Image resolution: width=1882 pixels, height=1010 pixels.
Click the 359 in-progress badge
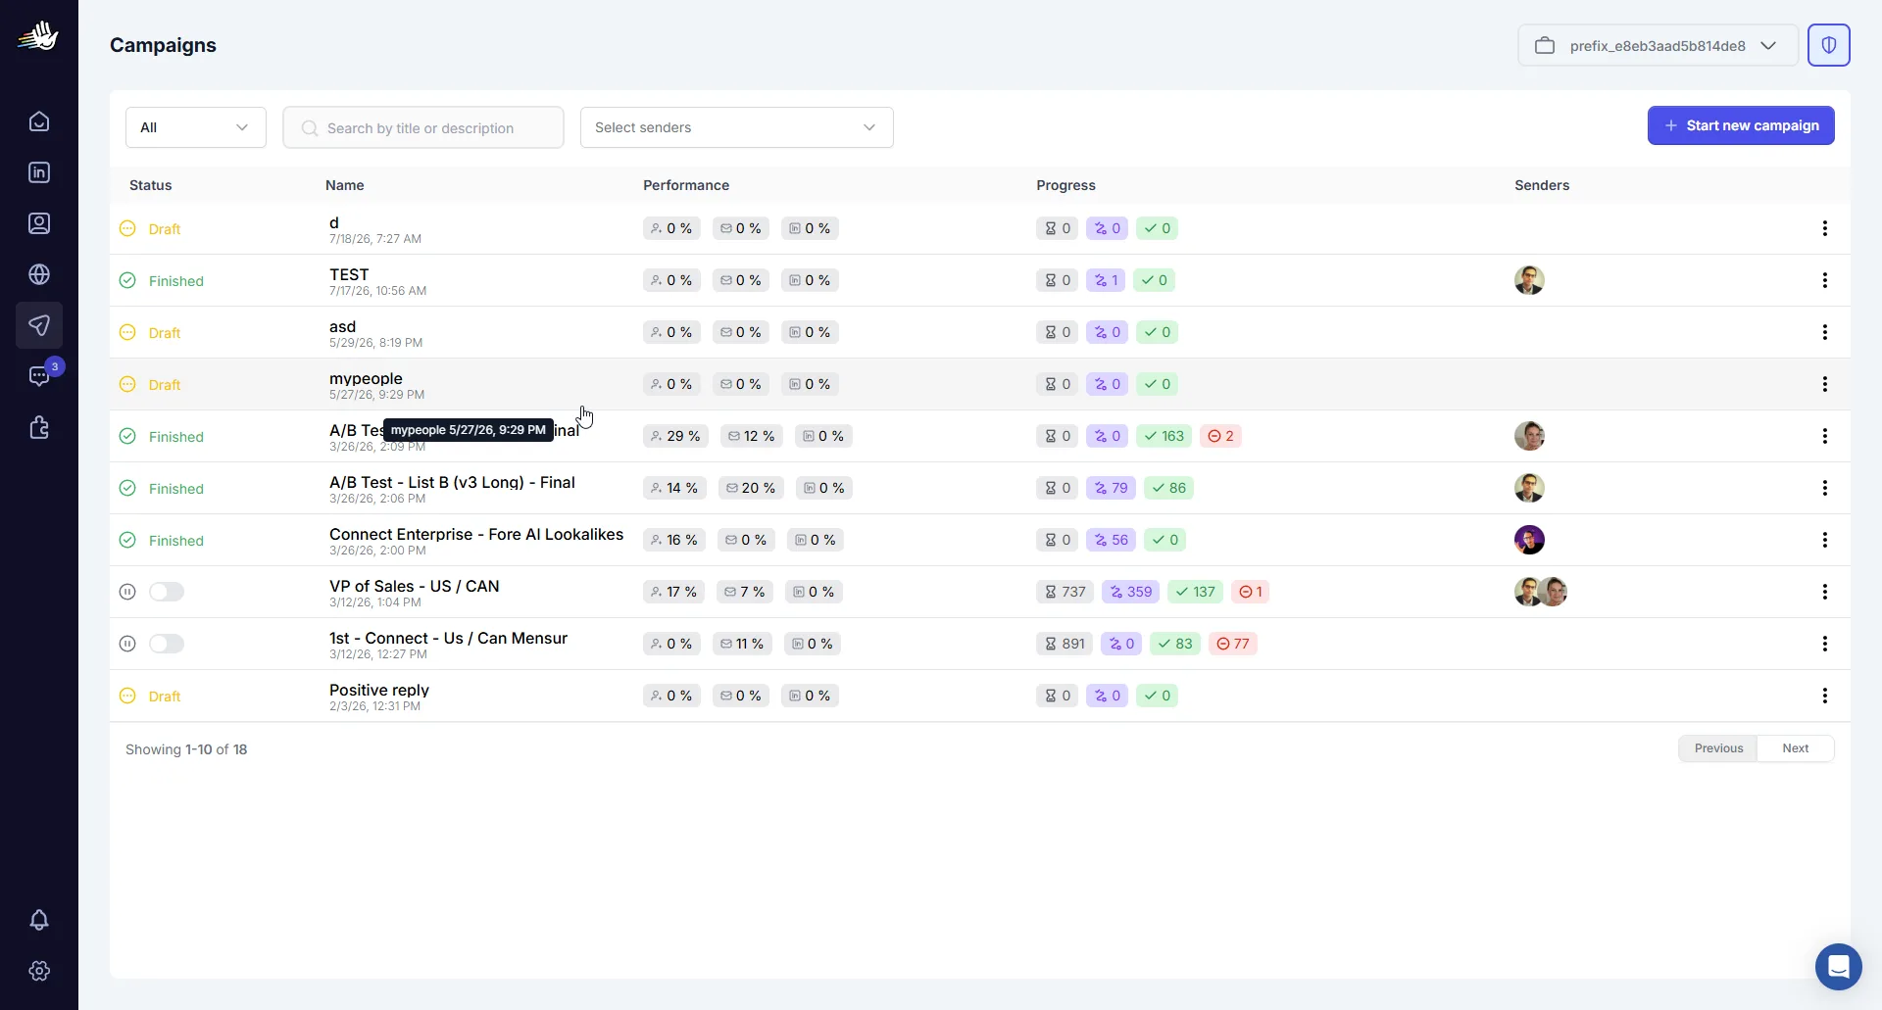pos(1130,592)
